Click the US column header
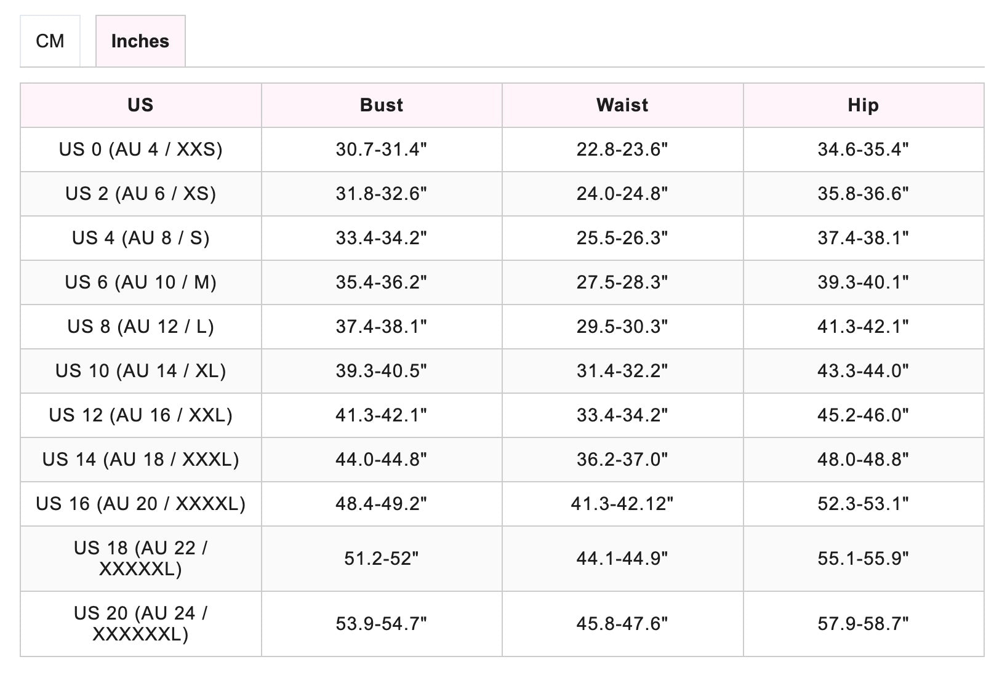The height and width of the screenshot is (678, 1002). (140, 105)
